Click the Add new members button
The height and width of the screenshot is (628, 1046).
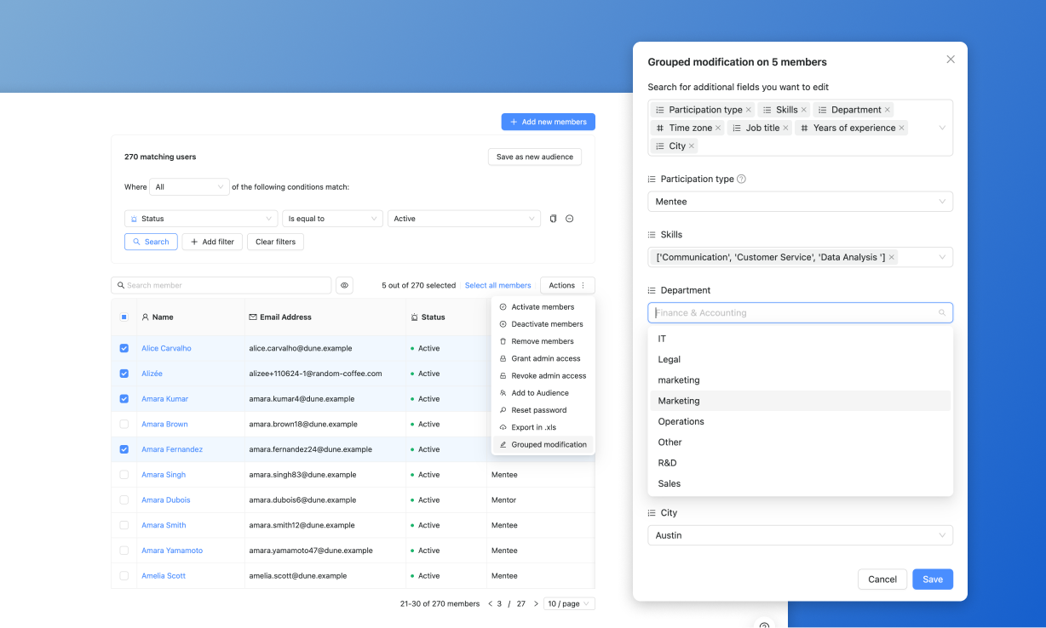point(548,122)
